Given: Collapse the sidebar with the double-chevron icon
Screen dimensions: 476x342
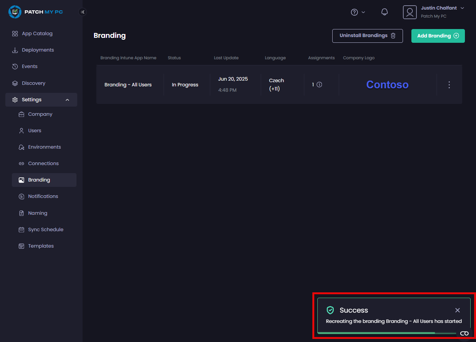Looking at the screenshot, I should (x=83, y=12).
